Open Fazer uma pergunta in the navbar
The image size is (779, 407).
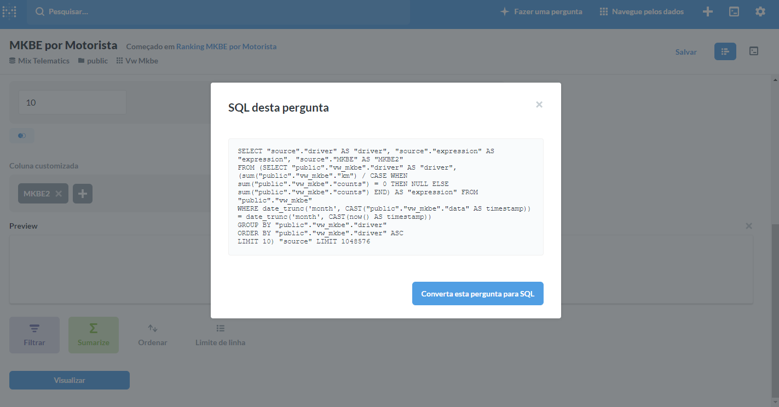(541, 11)
